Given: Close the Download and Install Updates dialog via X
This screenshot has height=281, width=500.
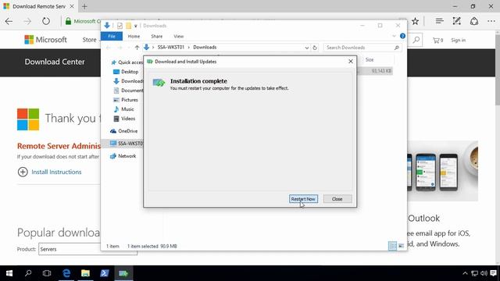Looking at the screenshot, I should pyautogui.click(x=351, y=61).
